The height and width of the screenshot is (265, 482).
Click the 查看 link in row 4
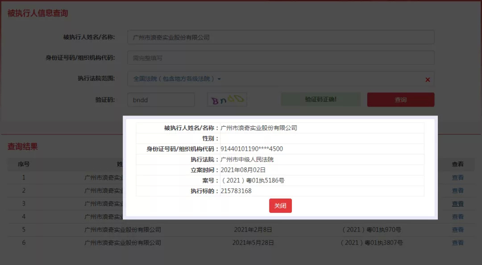458,217
